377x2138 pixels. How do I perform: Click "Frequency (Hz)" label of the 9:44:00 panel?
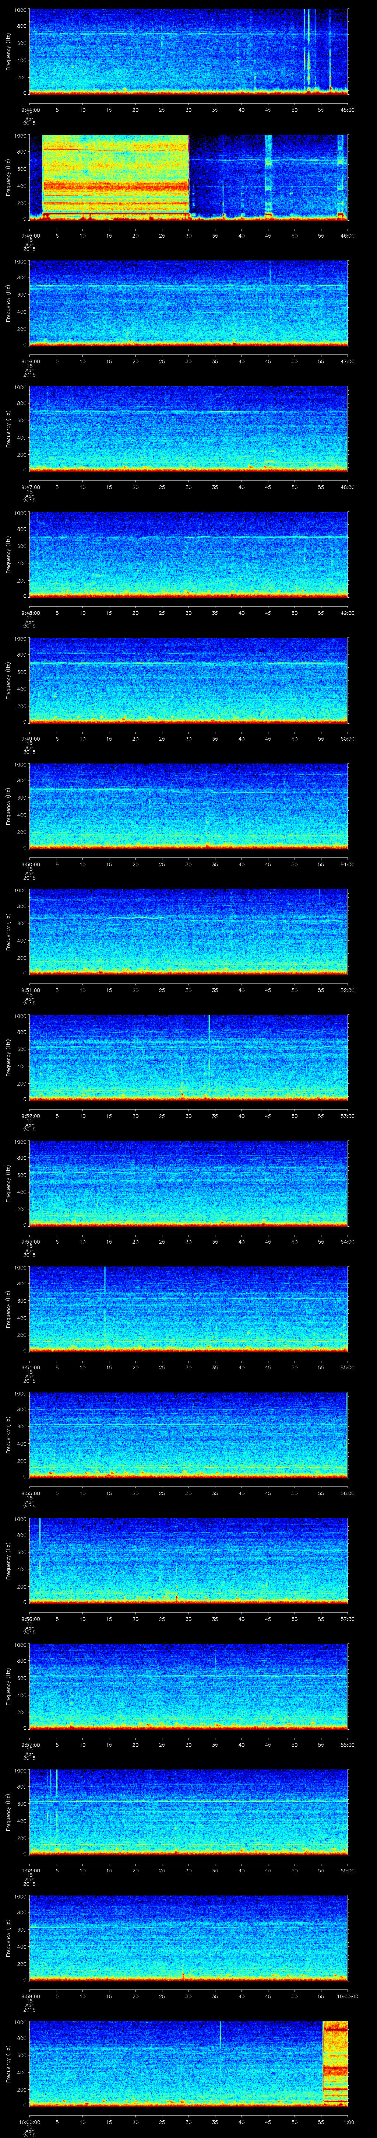pos(9,52)
